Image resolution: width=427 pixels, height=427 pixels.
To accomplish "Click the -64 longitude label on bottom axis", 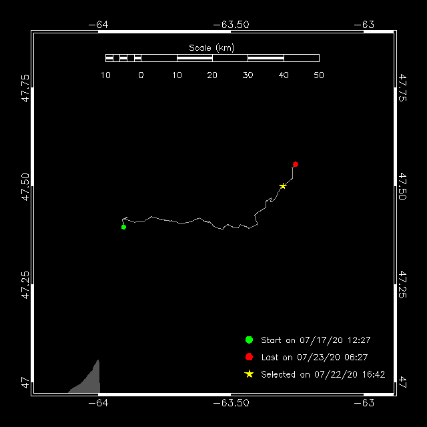I will [98, 403].
